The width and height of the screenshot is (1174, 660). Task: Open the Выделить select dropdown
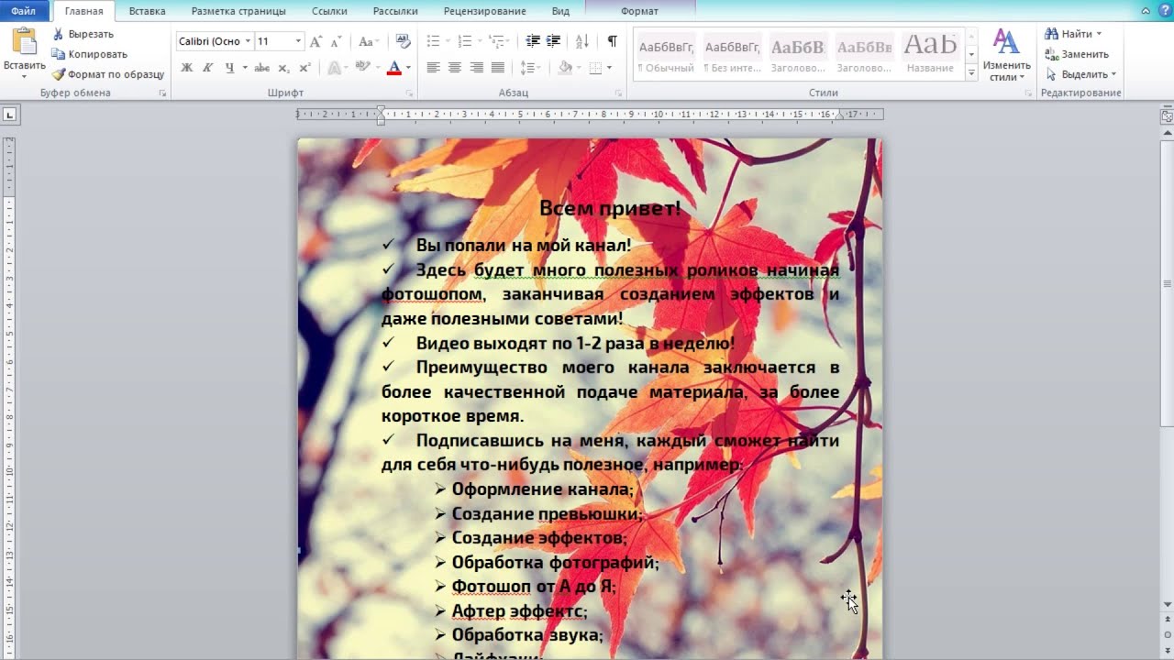click(1080, 74)
